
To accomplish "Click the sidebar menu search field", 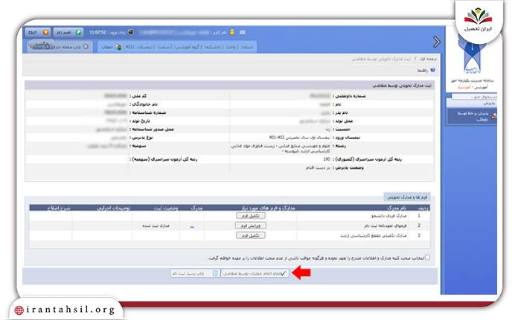I will click(474, 97).
